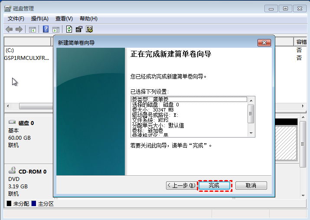Click the Disk Management title bar icon
Screen dimensions: 310x220
(7, 9)
